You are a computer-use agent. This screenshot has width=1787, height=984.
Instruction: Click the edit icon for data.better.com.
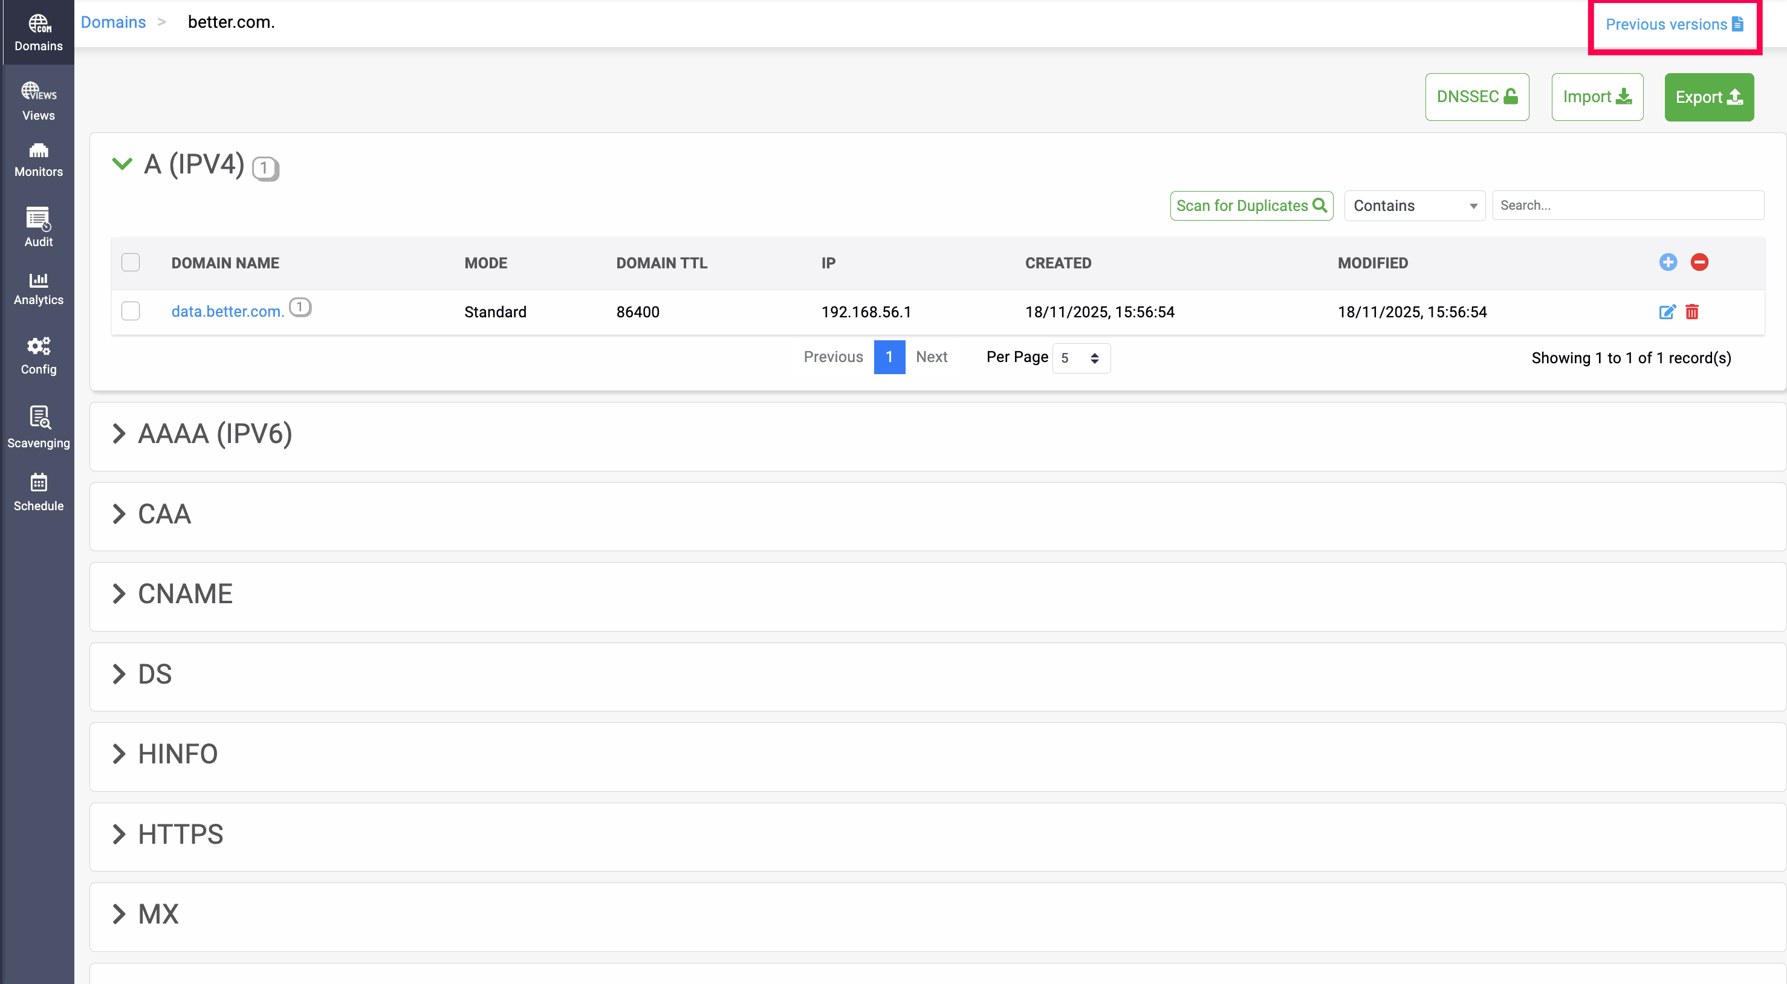pos(1667,312)
